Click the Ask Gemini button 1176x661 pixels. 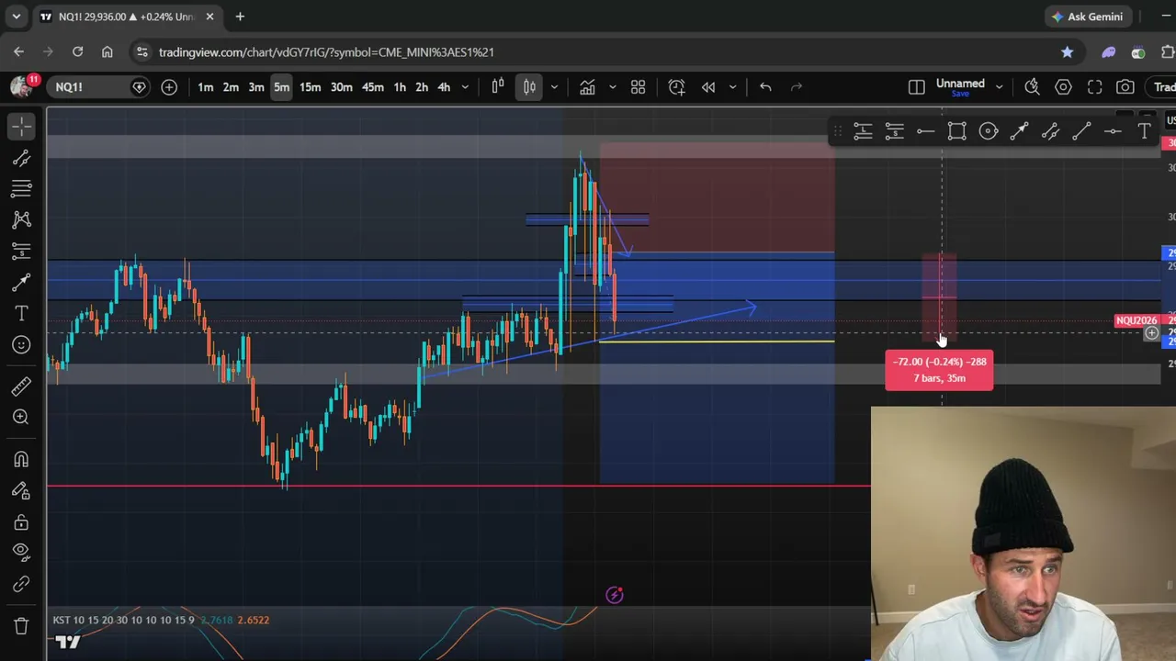[1088, 17]
